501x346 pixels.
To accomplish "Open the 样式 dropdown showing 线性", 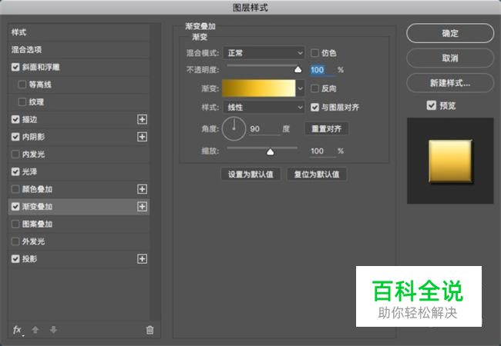I will pos(264,108).
